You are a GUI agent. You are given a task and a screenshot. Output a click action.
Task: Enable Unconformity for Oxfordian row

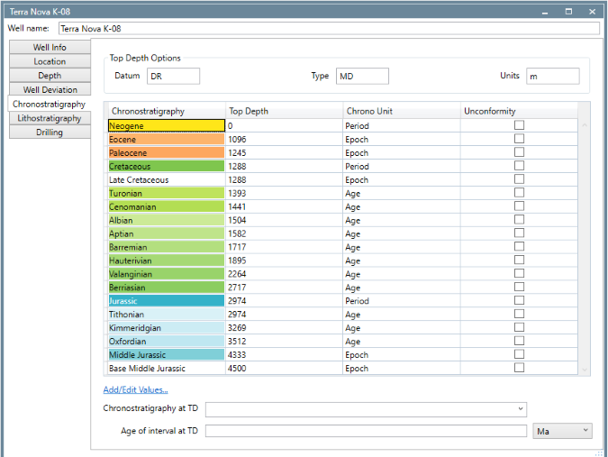(519, 341)
